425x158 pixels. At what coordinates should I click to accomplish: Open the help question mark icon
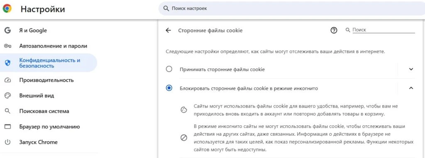334,31
